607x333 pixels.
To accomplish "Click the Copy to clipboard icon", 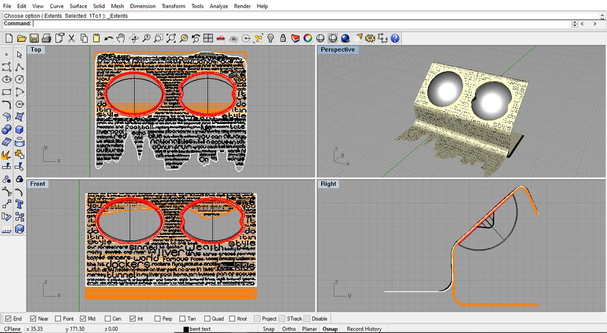I will click(x=84, y=38).
